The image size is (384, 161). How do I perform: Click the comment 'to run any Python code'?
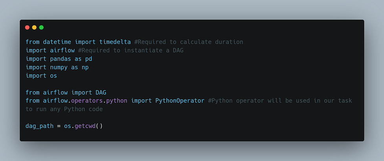64,109
